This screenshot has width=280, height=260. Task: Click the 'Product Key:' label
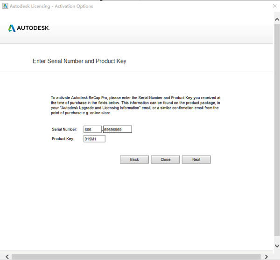(63, 139)
